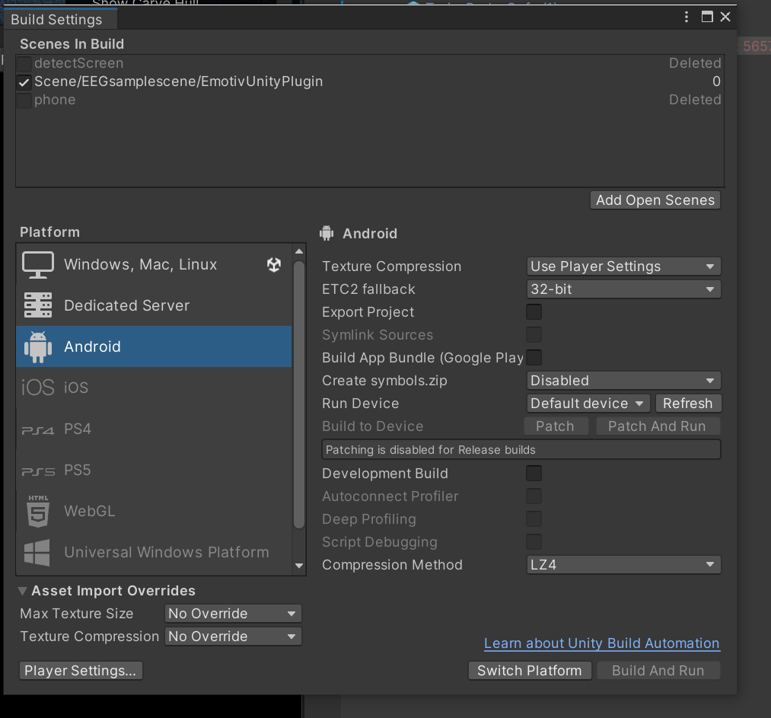Image resolution: width=771 pixels, height=718 pixels.
Task: Open the Max Texture Size override dropdown
Action: point(233,614)
